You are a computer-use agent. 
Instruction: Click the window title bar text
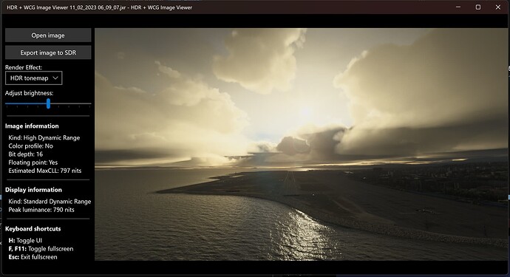(99, 7)
